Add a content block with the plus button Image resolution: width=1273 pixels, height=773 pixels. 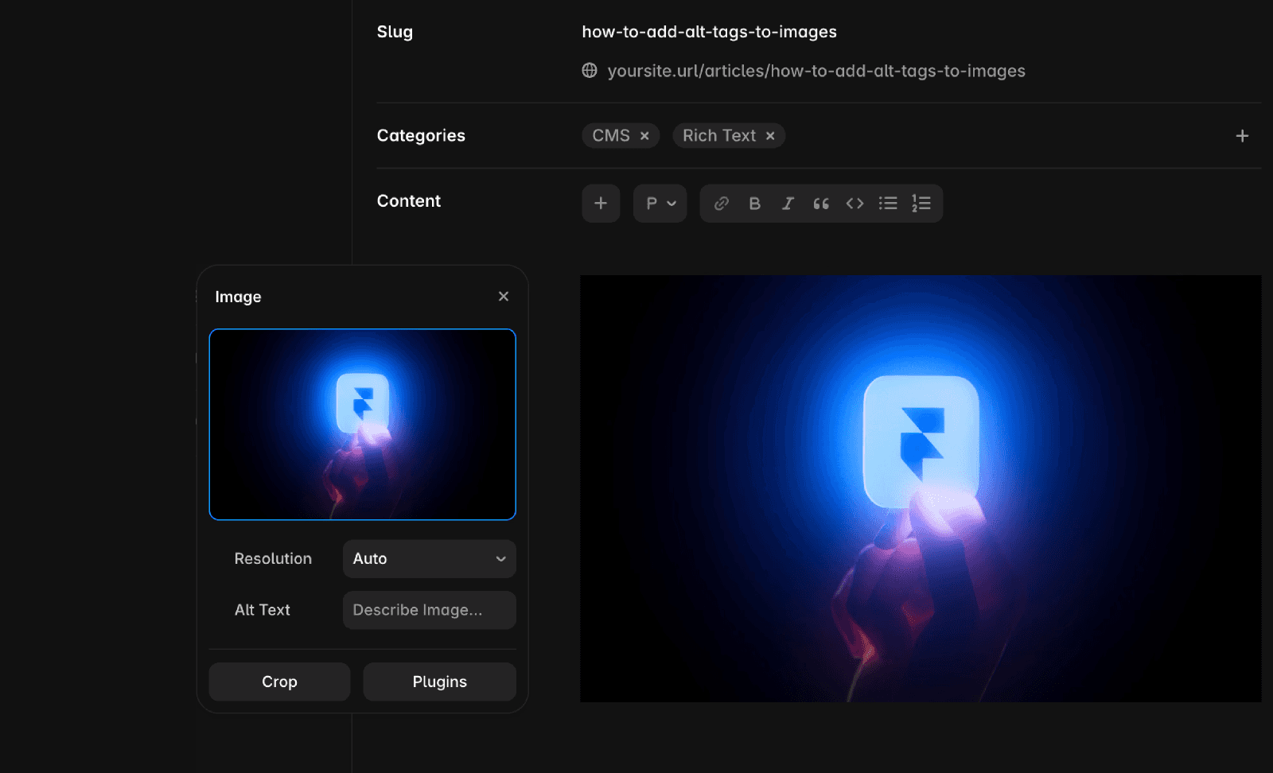601,204
